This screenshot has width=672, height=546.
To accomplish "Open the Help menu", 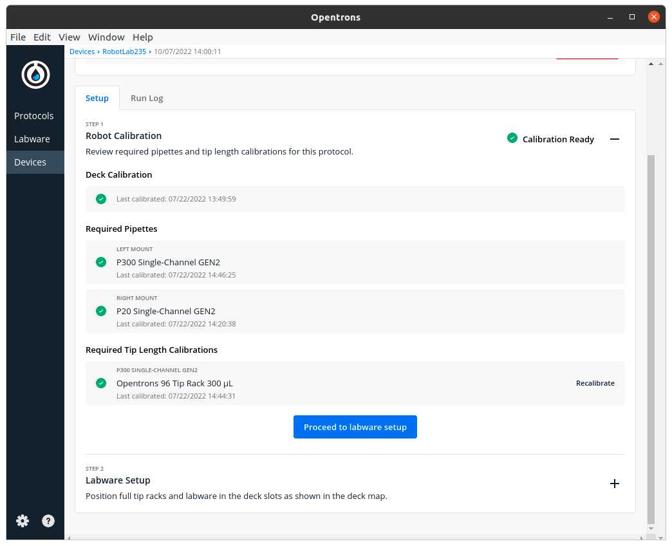I will pyautogui.click(x=143, y=37).
